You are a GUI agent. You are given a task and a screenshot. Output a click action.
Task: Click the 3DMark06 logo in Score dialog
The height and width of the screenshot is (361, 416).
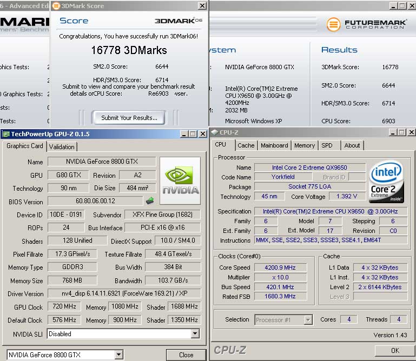179,21
